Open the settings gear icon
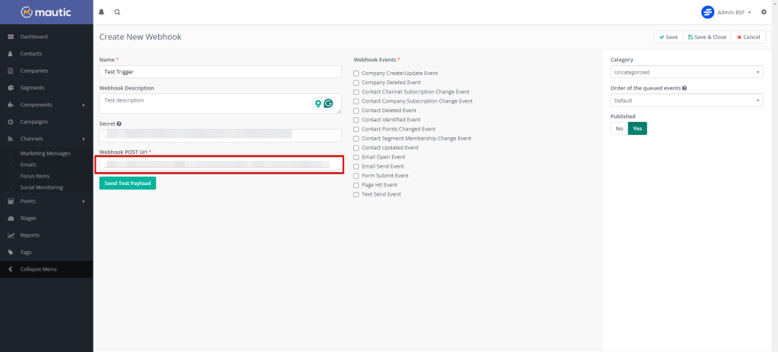 coord(764,12)
